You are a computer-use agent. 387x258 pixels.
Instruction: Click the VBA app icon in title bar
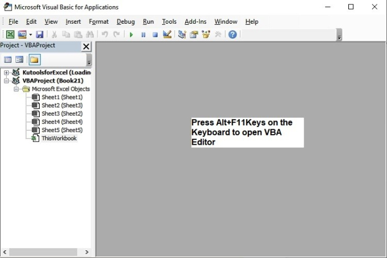7,7
